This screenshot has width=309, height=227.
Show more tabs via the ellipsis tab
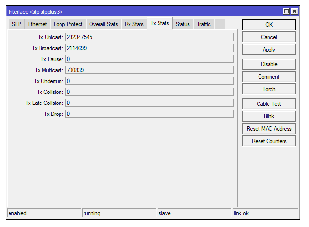click(220, 24)
